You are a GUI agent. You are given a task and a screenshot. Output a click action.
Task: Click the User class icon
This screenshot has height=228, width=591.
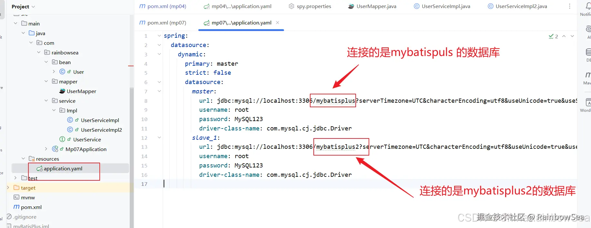(x=62, y=71)
